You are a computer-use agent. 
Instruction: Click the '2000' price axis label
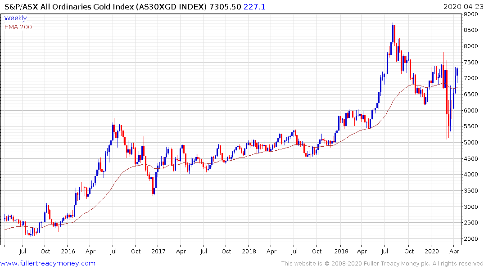click(x=471, y=239)
